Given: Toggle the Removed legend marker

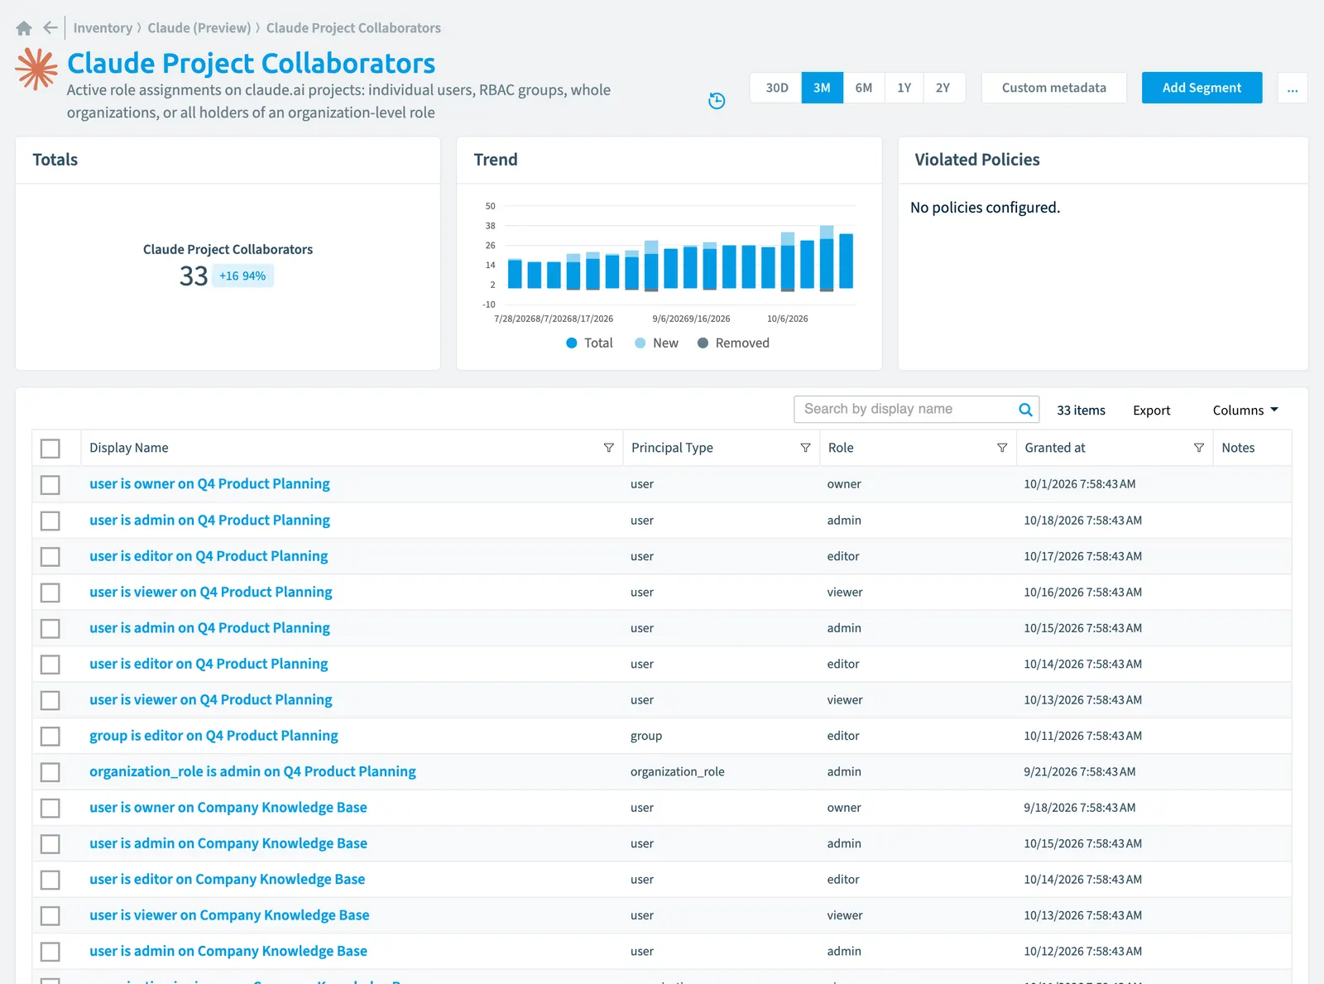Looking at the screenshot, I should 703,343.
